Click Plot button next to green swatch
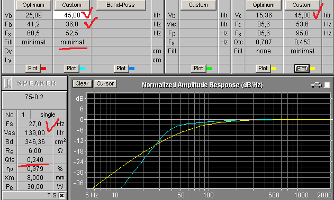Screen dimensions: 334x200 tap(198, 69)
